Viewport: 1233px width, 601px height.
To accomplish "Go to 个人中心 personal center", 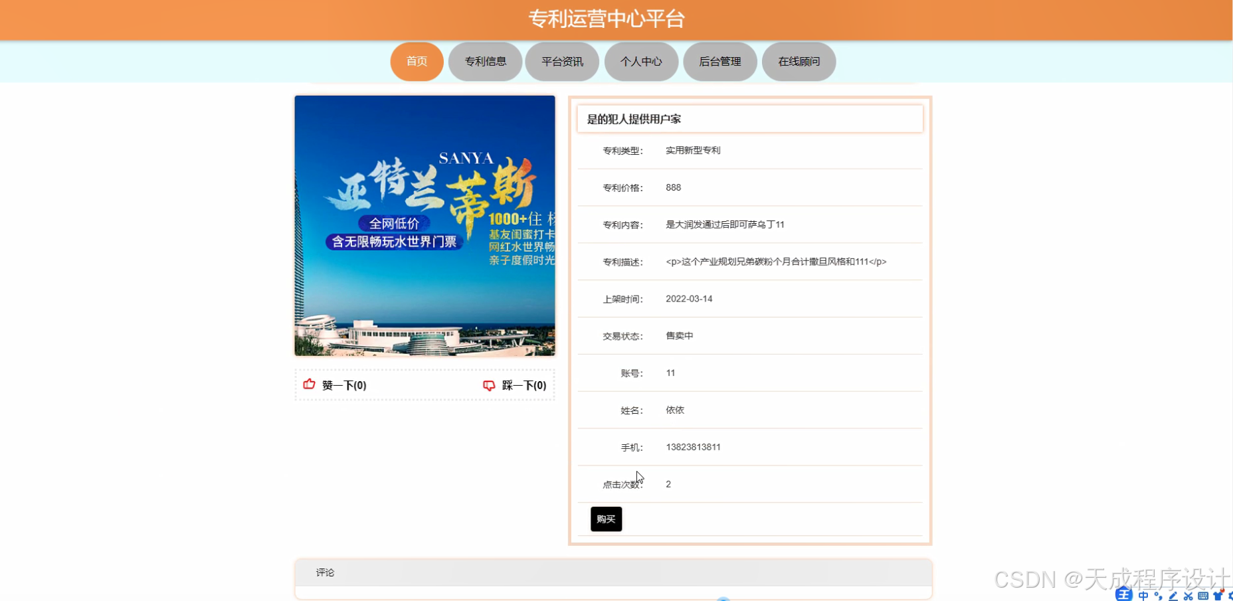I will click(x=641, y=61).
